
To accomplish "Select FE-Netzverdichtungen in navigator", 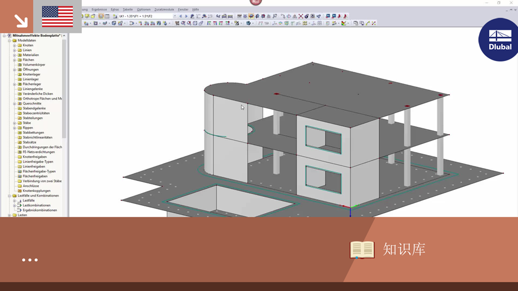I will tap(38, 152).
